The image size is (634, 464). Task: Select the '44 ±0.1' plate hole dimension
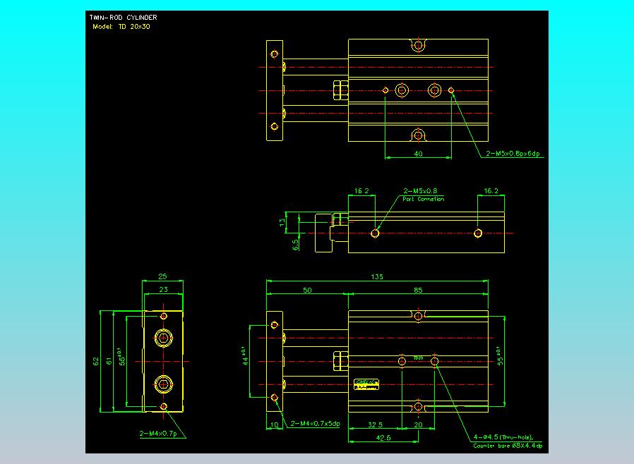coord(244,356)
